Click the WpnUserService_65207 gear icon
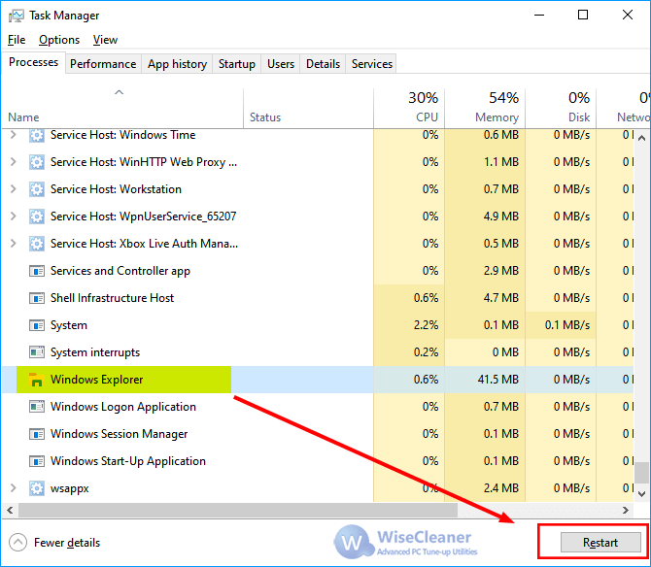651x567 pixels. click(x=37, y=217)
